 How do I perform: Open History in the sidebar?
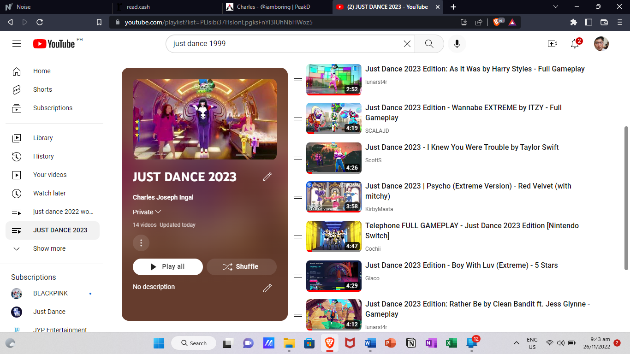53,156
